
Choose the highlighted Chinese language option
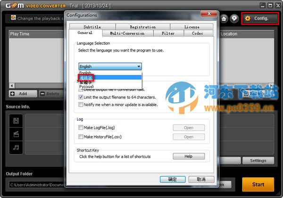(110, 78)
